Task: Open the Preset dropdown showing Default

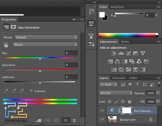Action: pos(46,37)
